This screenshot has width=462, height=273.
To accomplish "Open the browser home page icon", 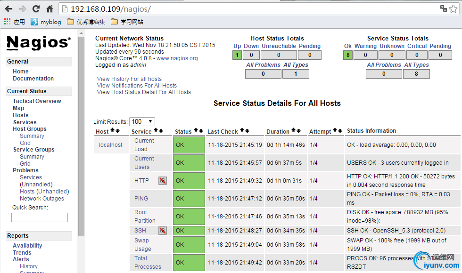I will pyautogui.click(x=50, y=9).
